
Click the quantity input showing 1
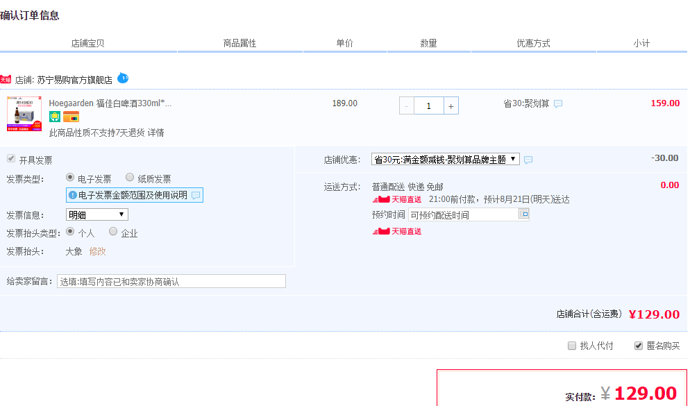(429, 106)
